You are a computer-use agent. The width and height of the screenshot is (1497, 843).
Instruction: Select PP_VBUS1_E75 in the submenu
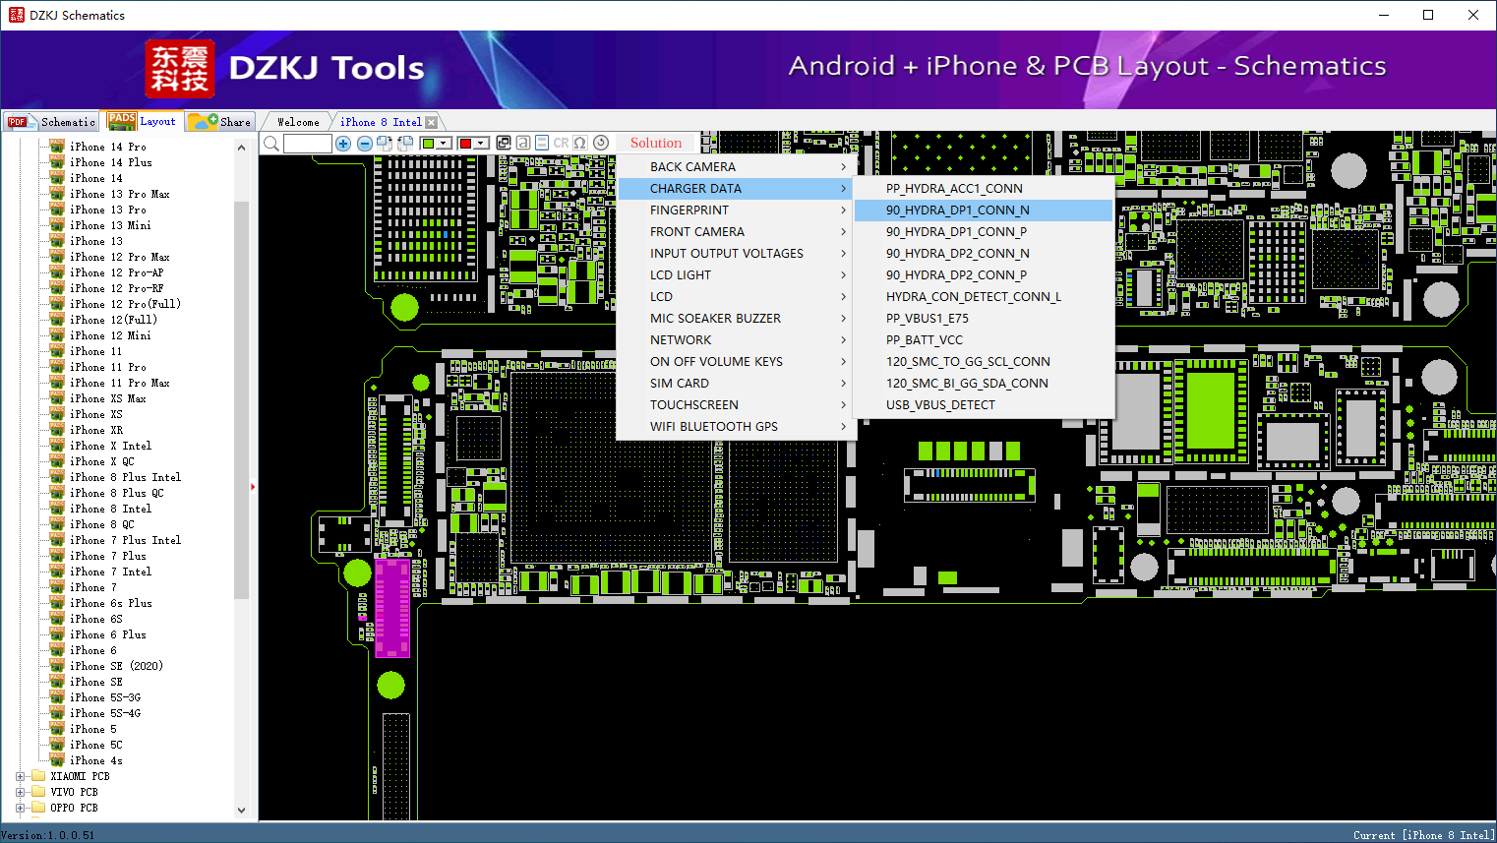coord(984,319)
